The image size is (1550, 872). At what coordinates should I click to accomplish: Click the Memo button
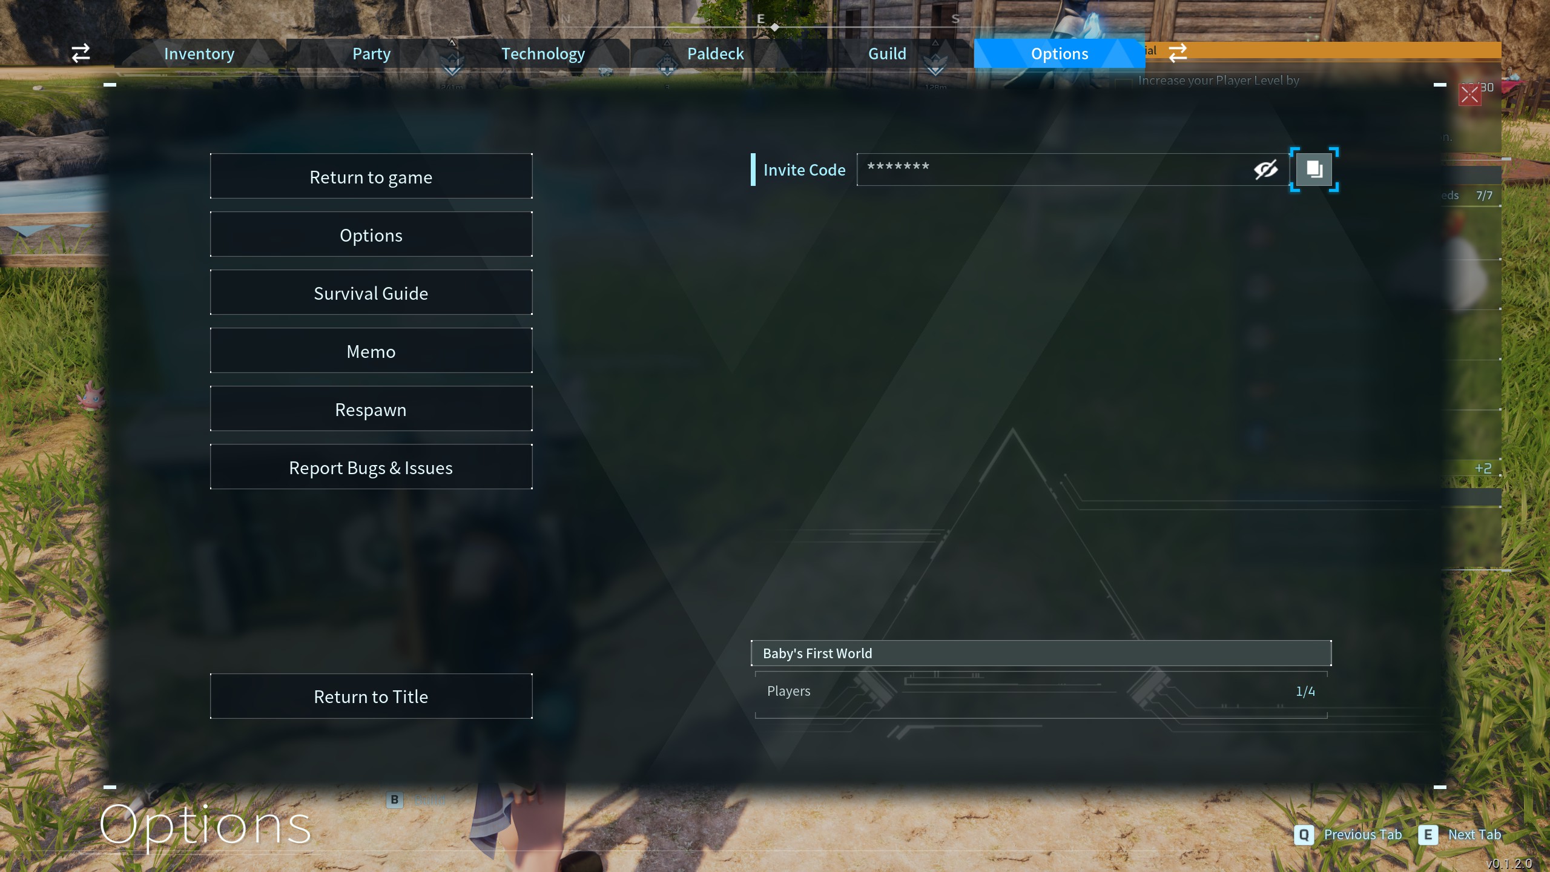[x=371, y=349]
